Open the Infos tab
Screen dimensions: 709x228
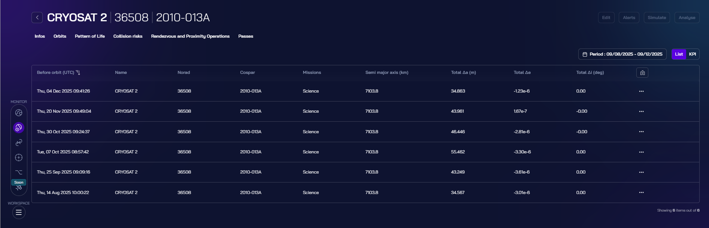click(40, 36)
